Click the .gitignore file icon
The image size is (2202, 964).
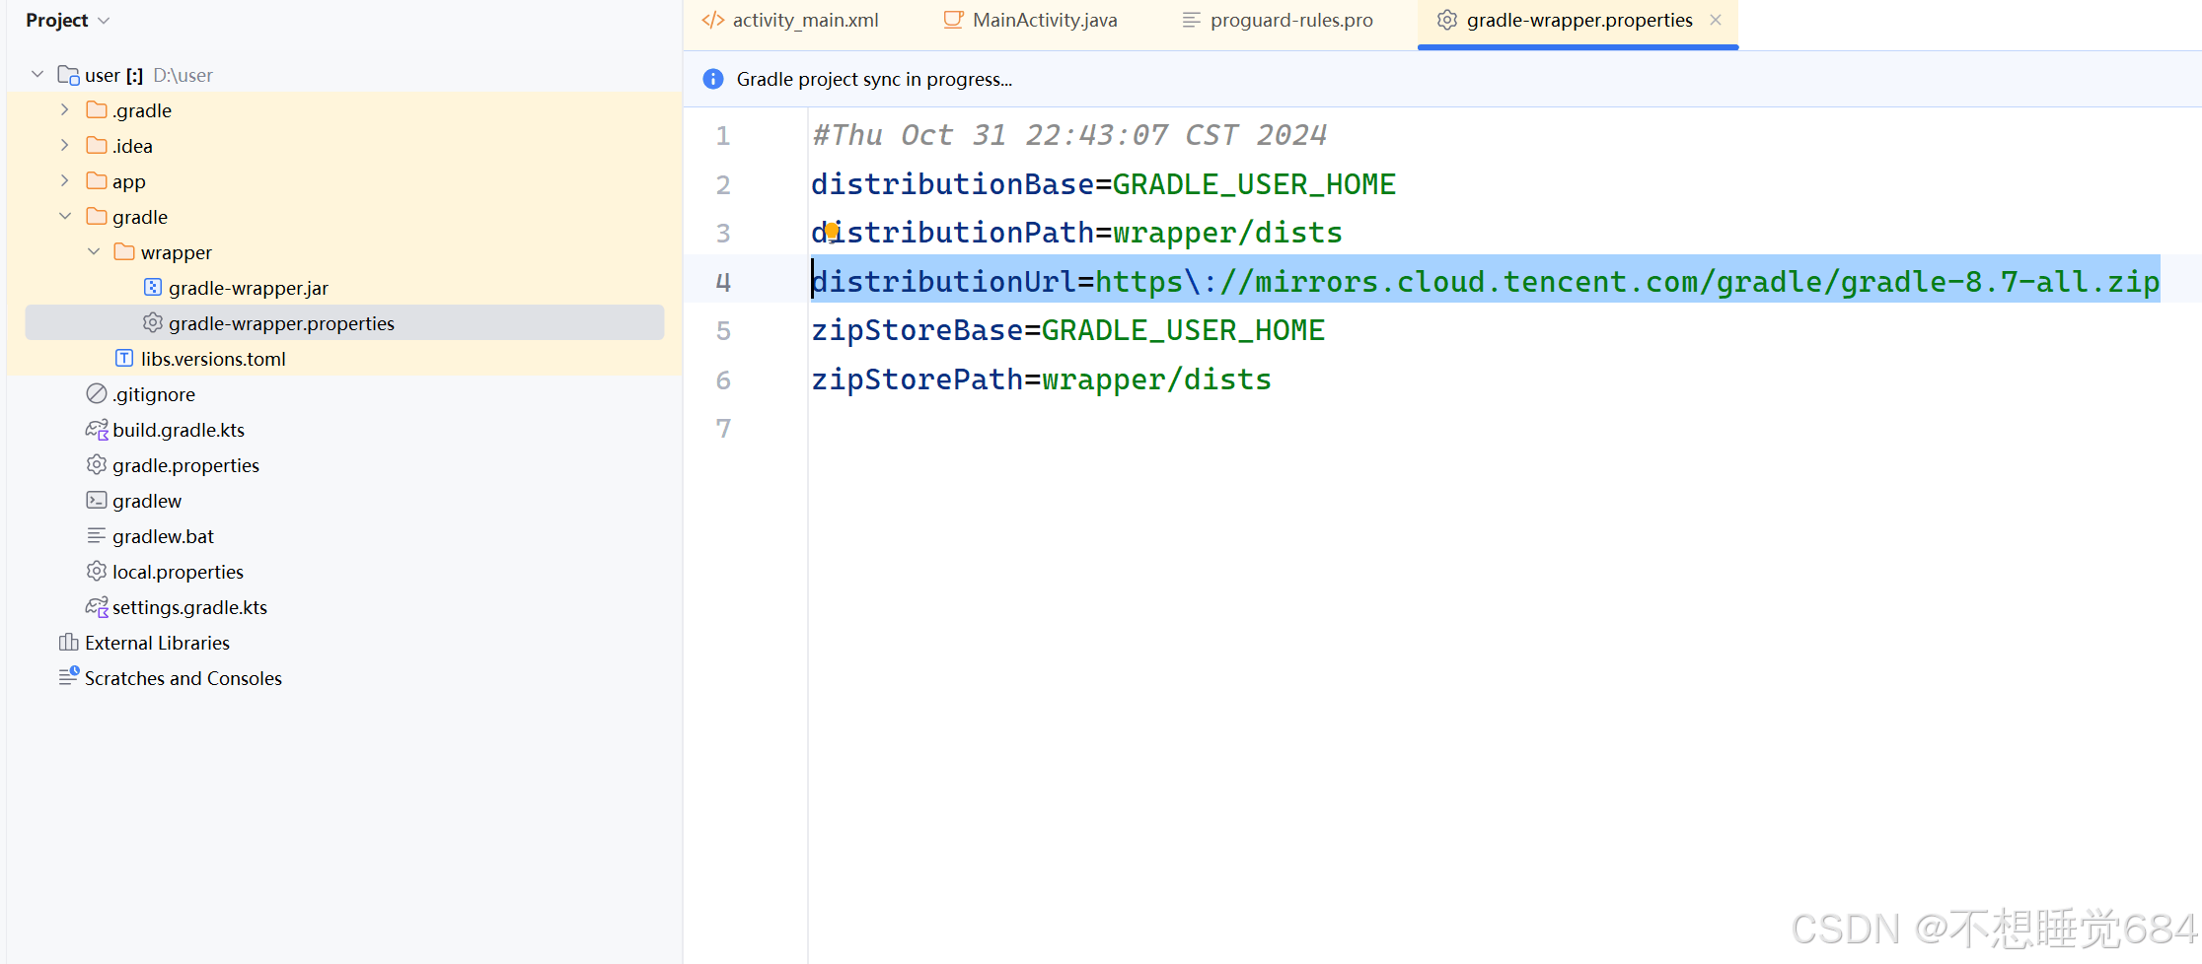[x=97, y=394]
